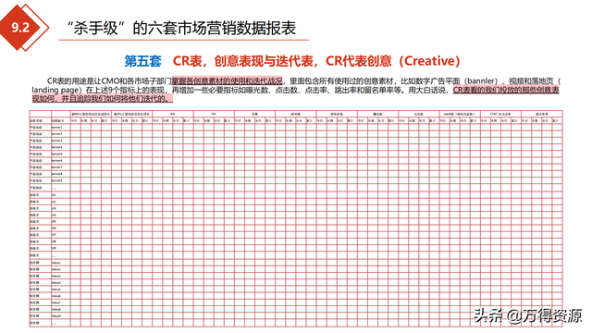
Task: Select the banner5 row label
Action: pyautogui.click(x=57, y=154)
